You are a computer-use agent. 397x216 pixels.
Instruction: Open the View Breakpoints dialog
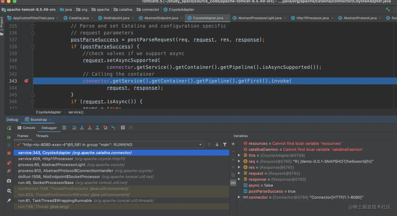click(9, 163)
